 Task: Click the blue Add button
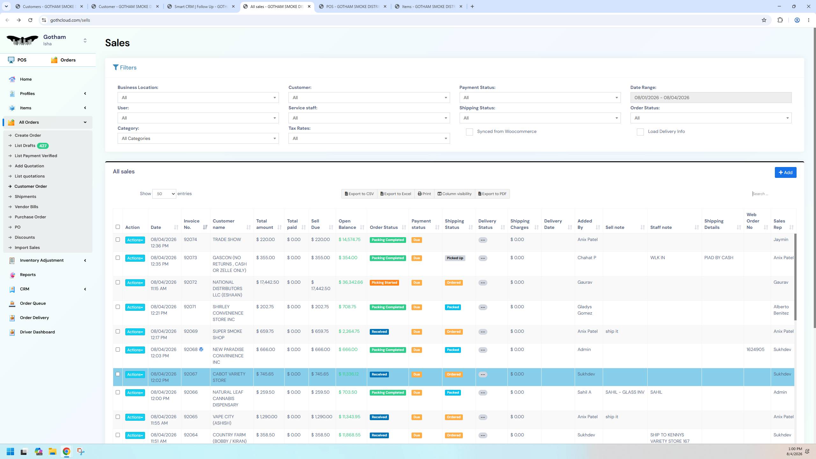click(785, 172)
